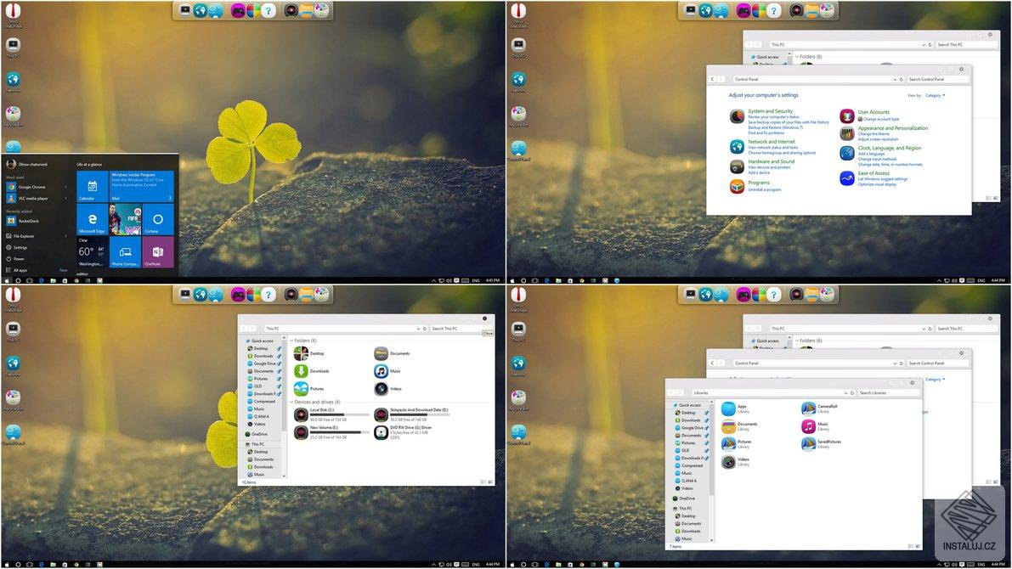Expand Google Chrome jump list arrow
The width and height of the screenshot is (1012, 569).
coord(65,187)
